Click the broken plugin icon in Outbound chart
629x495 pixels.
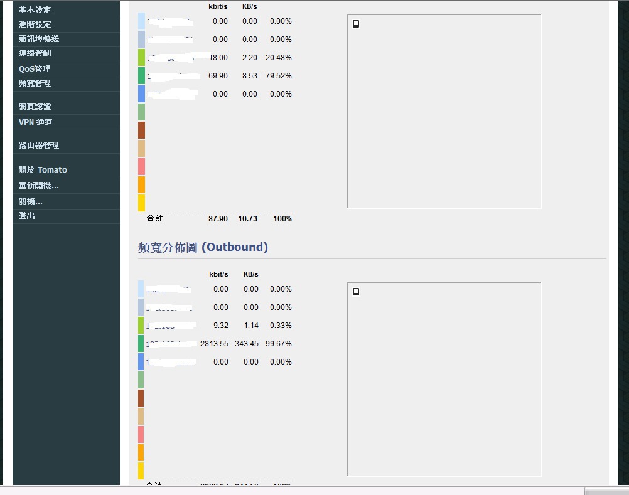pos(356,291)
